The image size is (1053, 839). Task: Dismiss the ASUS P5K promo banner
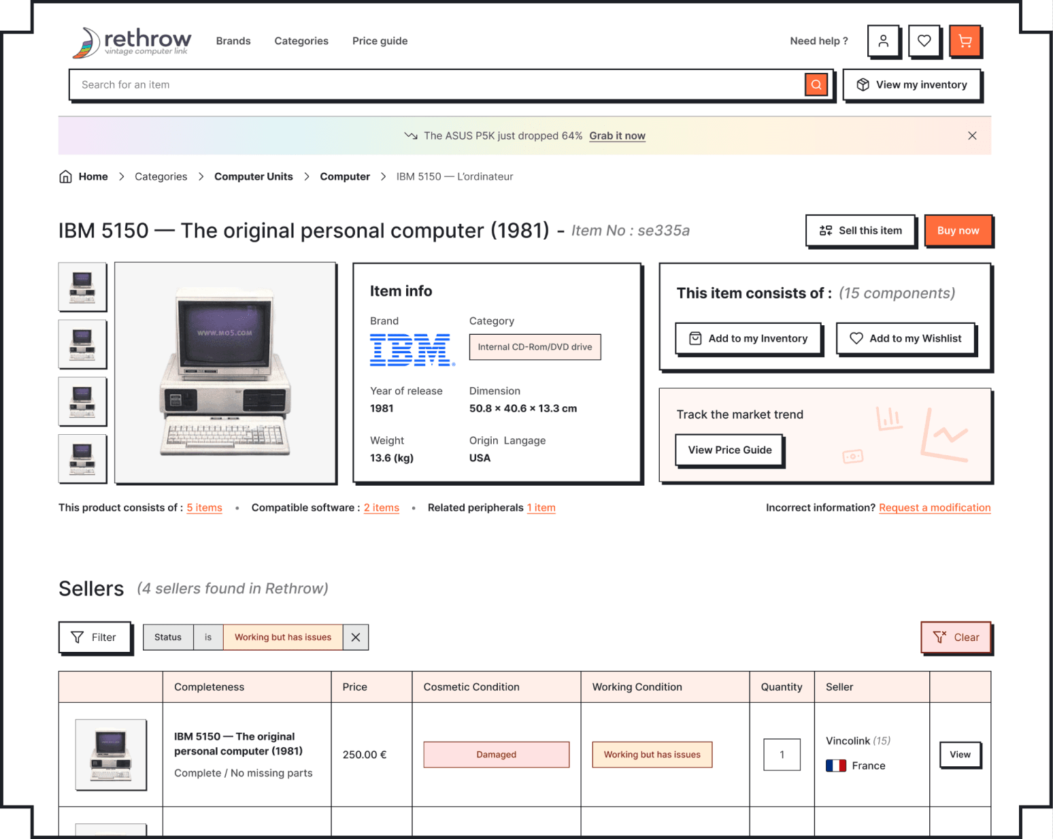pyautogui.click(x=972, y=135)
